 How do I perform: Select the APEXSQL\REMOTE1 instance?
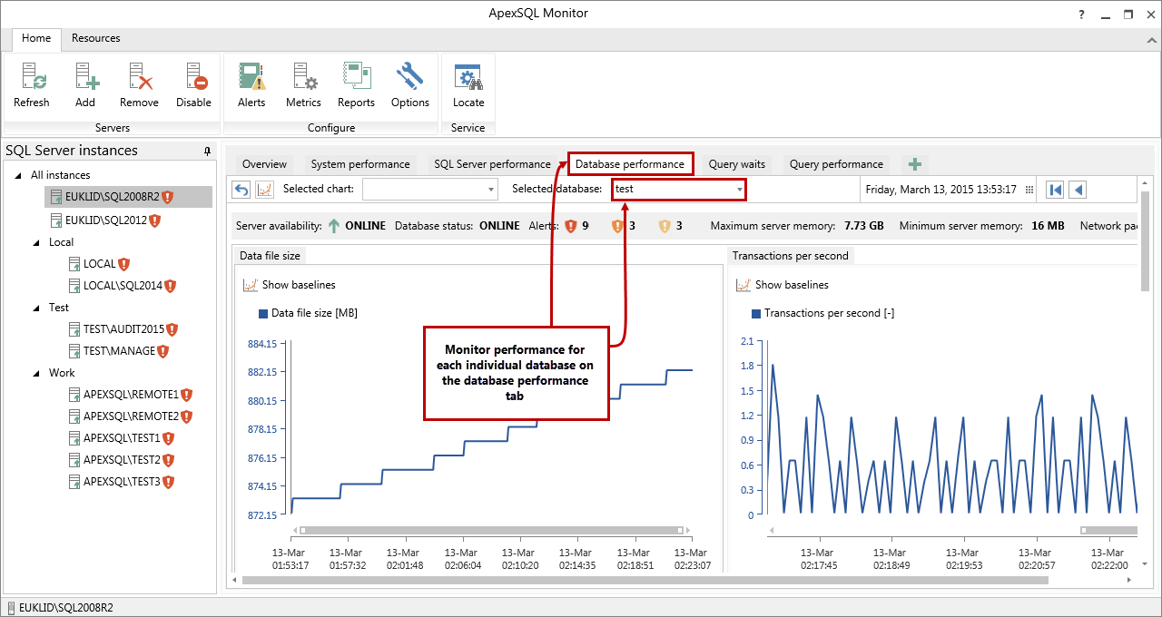(x=130, y=395)
